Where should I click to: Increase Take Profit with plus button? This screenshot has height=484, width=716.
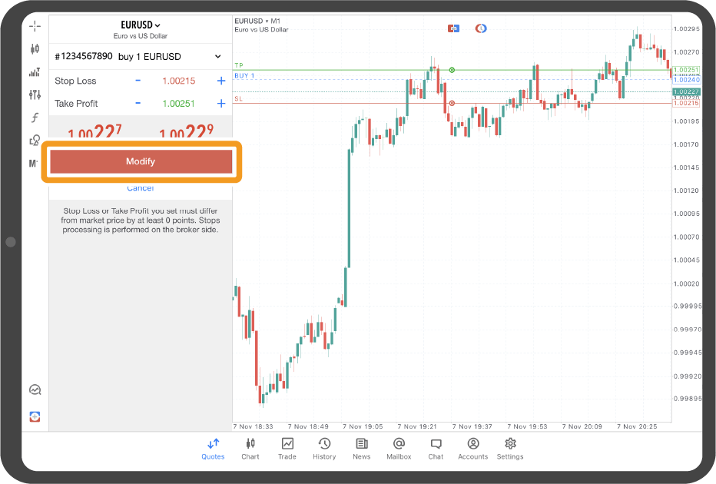coord(221,103)
